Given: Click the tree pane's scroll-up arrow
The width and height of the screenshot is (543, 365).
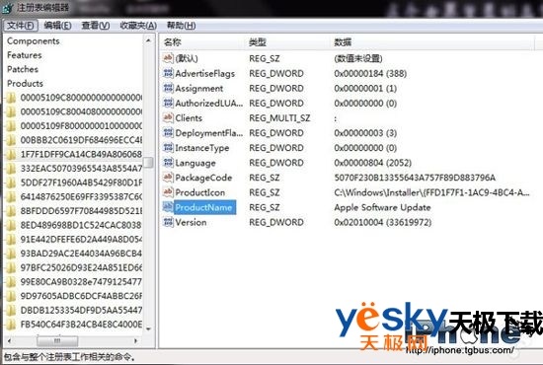Looking at the screenshot, I should point(148,40).
